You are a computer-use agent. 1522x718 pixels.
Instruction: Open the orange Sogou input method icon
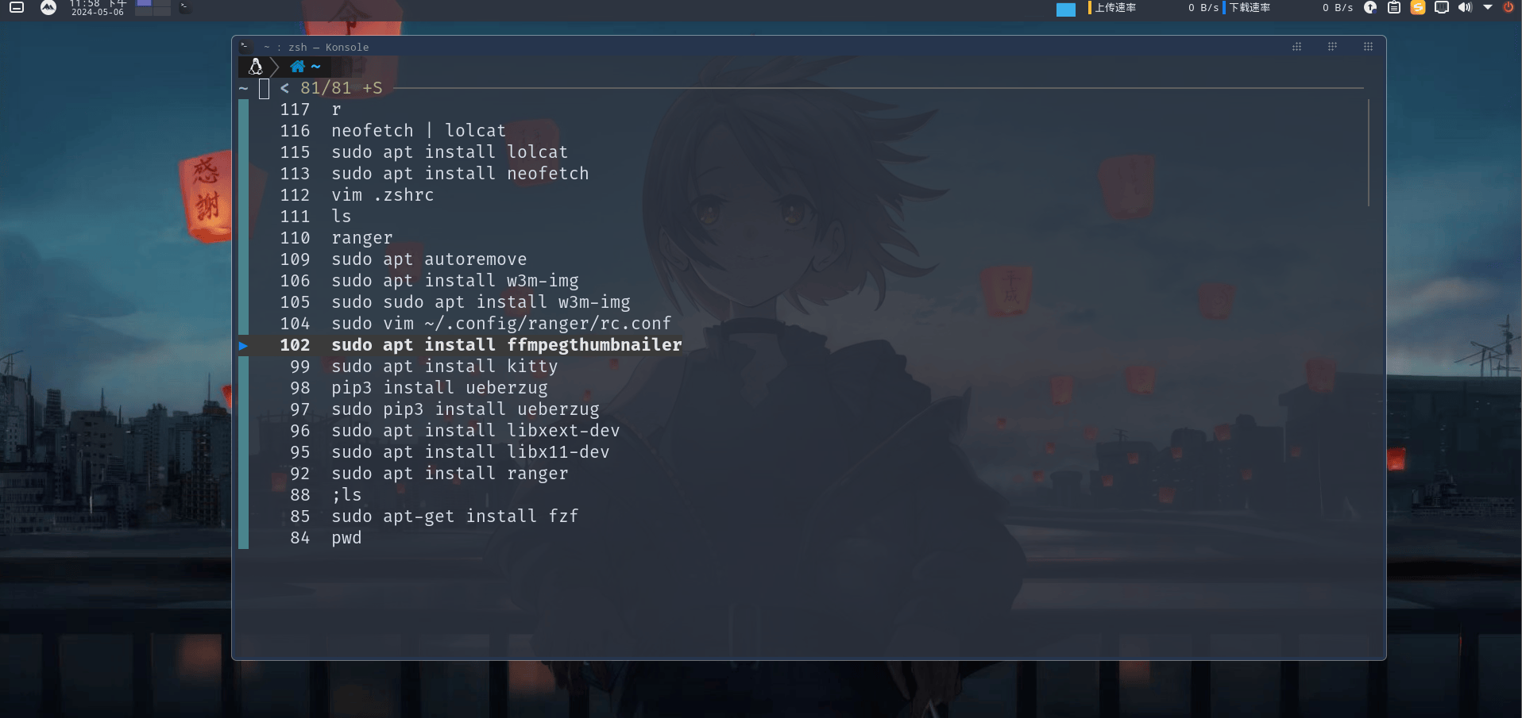(1418, 8)
